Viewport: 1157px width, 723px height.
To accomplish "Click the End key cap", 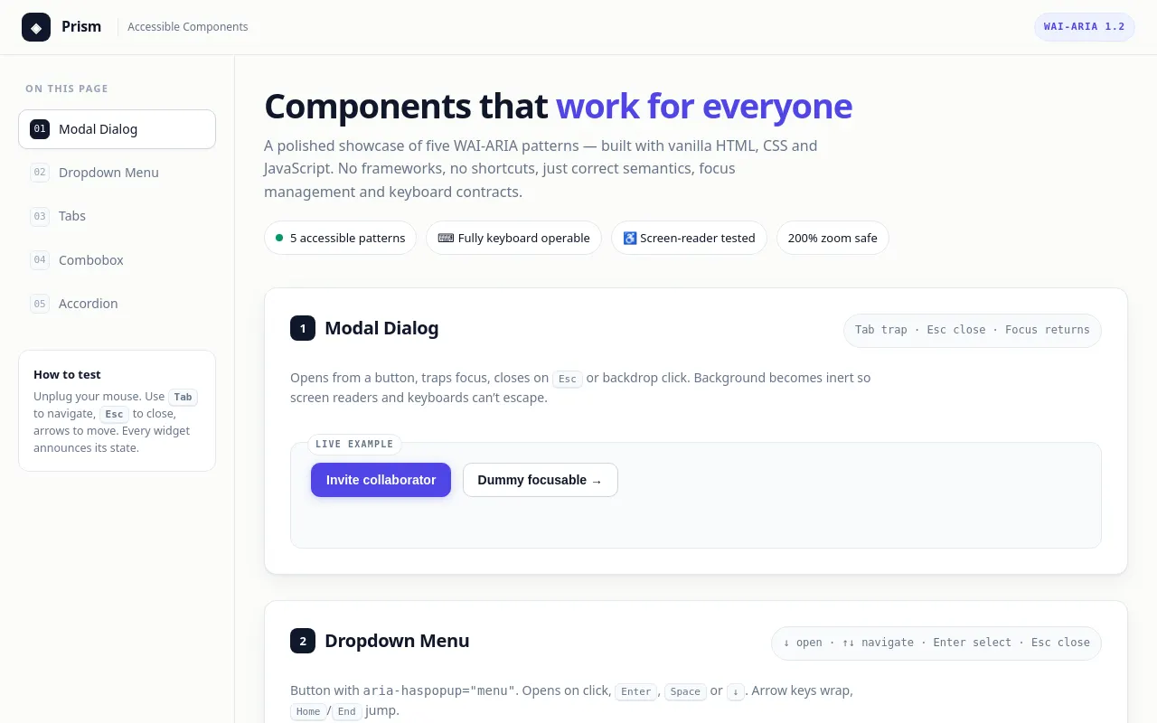I will click(x=347, y=711).
